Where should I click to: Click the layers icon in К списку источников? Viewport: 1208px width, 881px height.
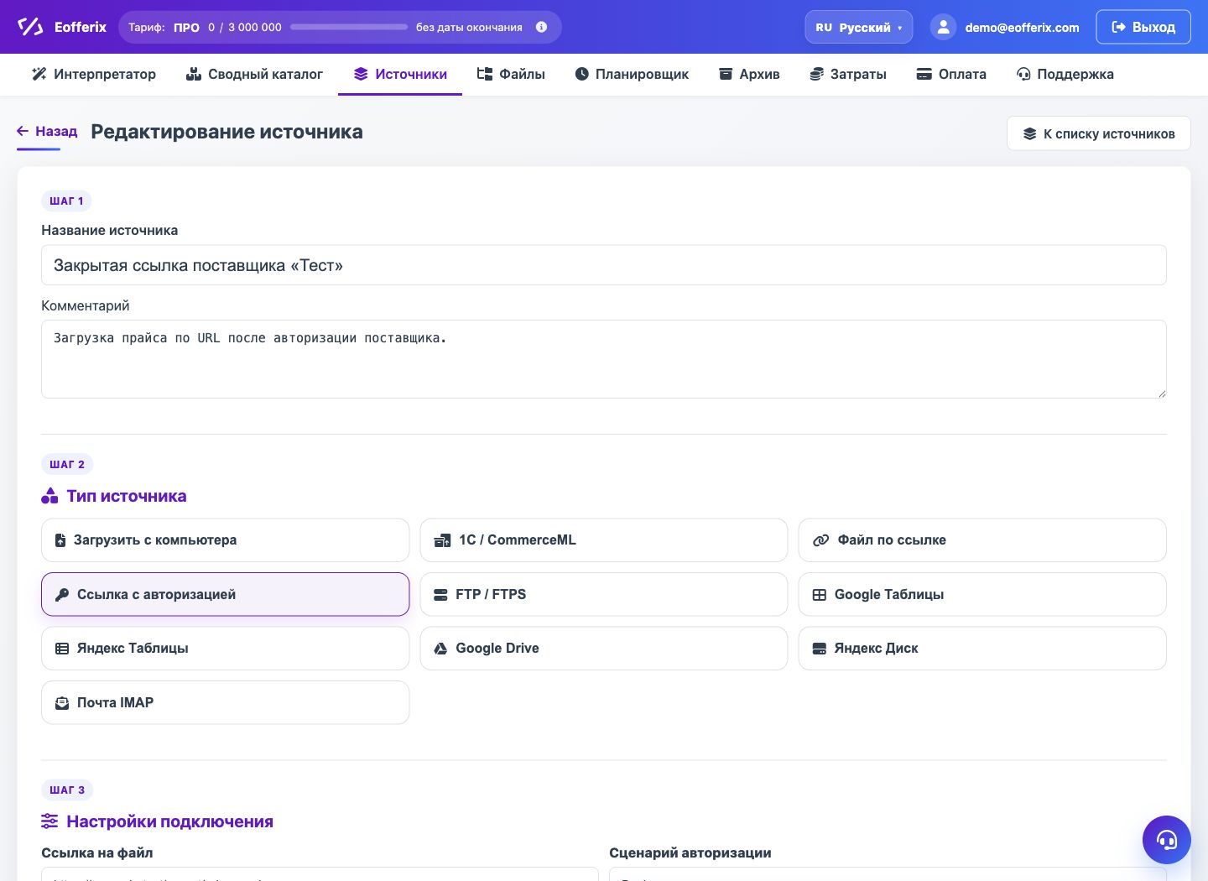coord(1030,133)
